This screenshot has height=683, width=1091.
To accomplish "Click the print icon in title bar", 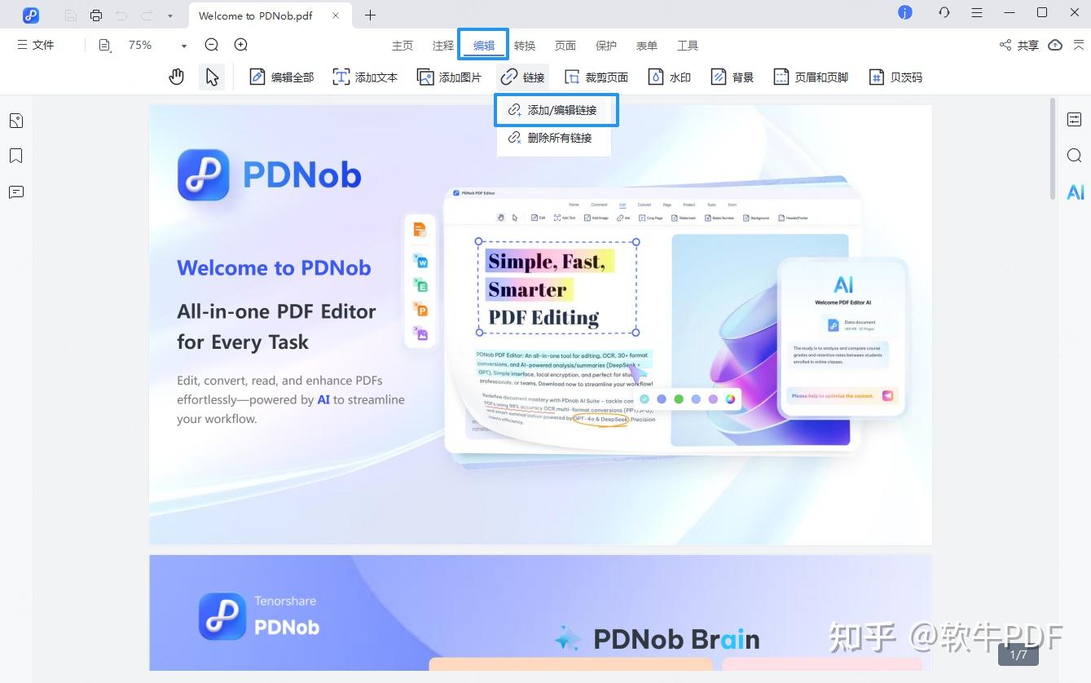I will coord(96,15).
